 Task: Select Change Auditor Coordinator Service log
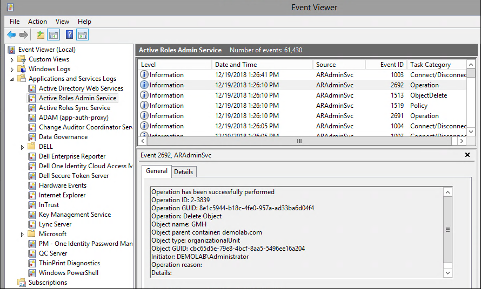pos(85,127)
